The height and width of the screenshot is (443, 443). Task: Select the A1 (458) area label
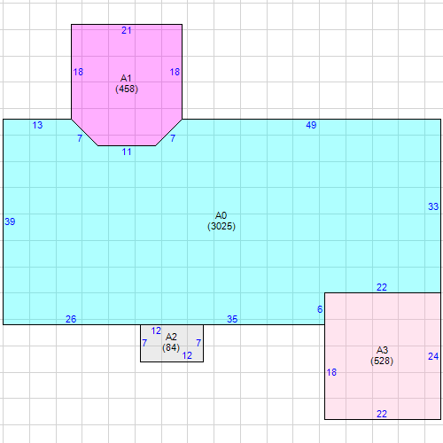coord(127,83)
